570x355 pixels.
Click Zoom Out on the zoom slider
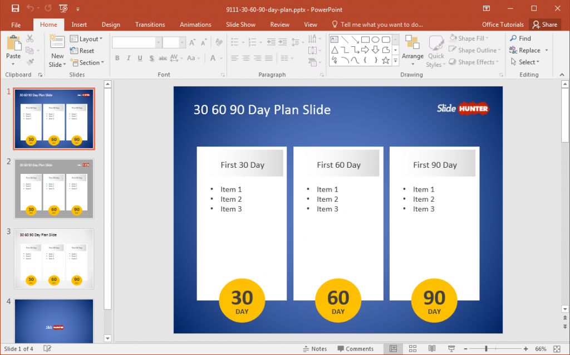click(x=465, y=348)
